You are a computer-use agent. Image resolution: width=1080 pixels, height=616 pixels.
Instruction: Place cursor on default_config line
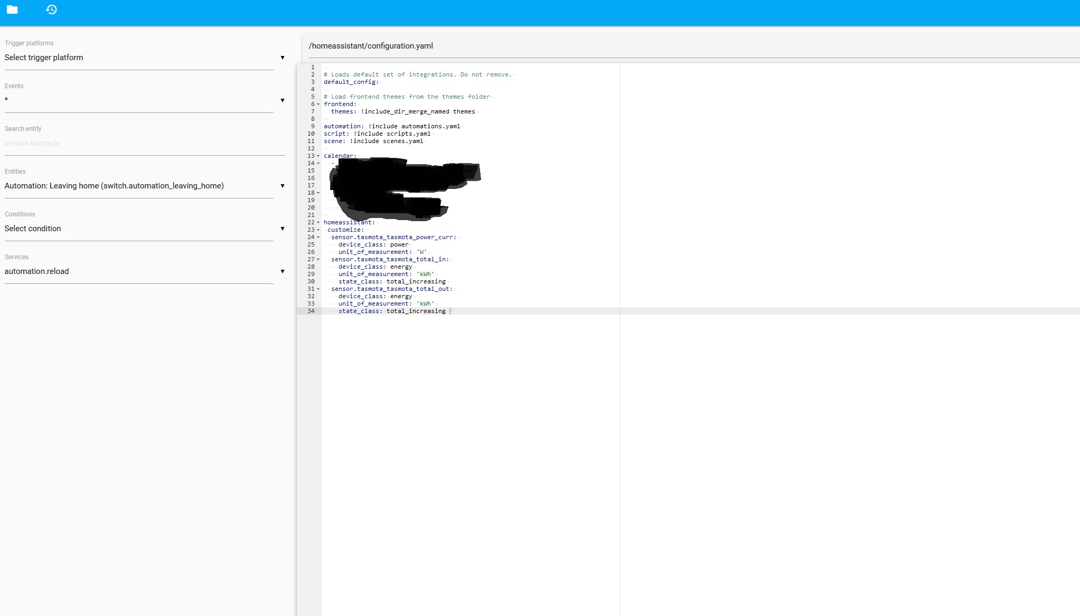[x=351, y=82]
